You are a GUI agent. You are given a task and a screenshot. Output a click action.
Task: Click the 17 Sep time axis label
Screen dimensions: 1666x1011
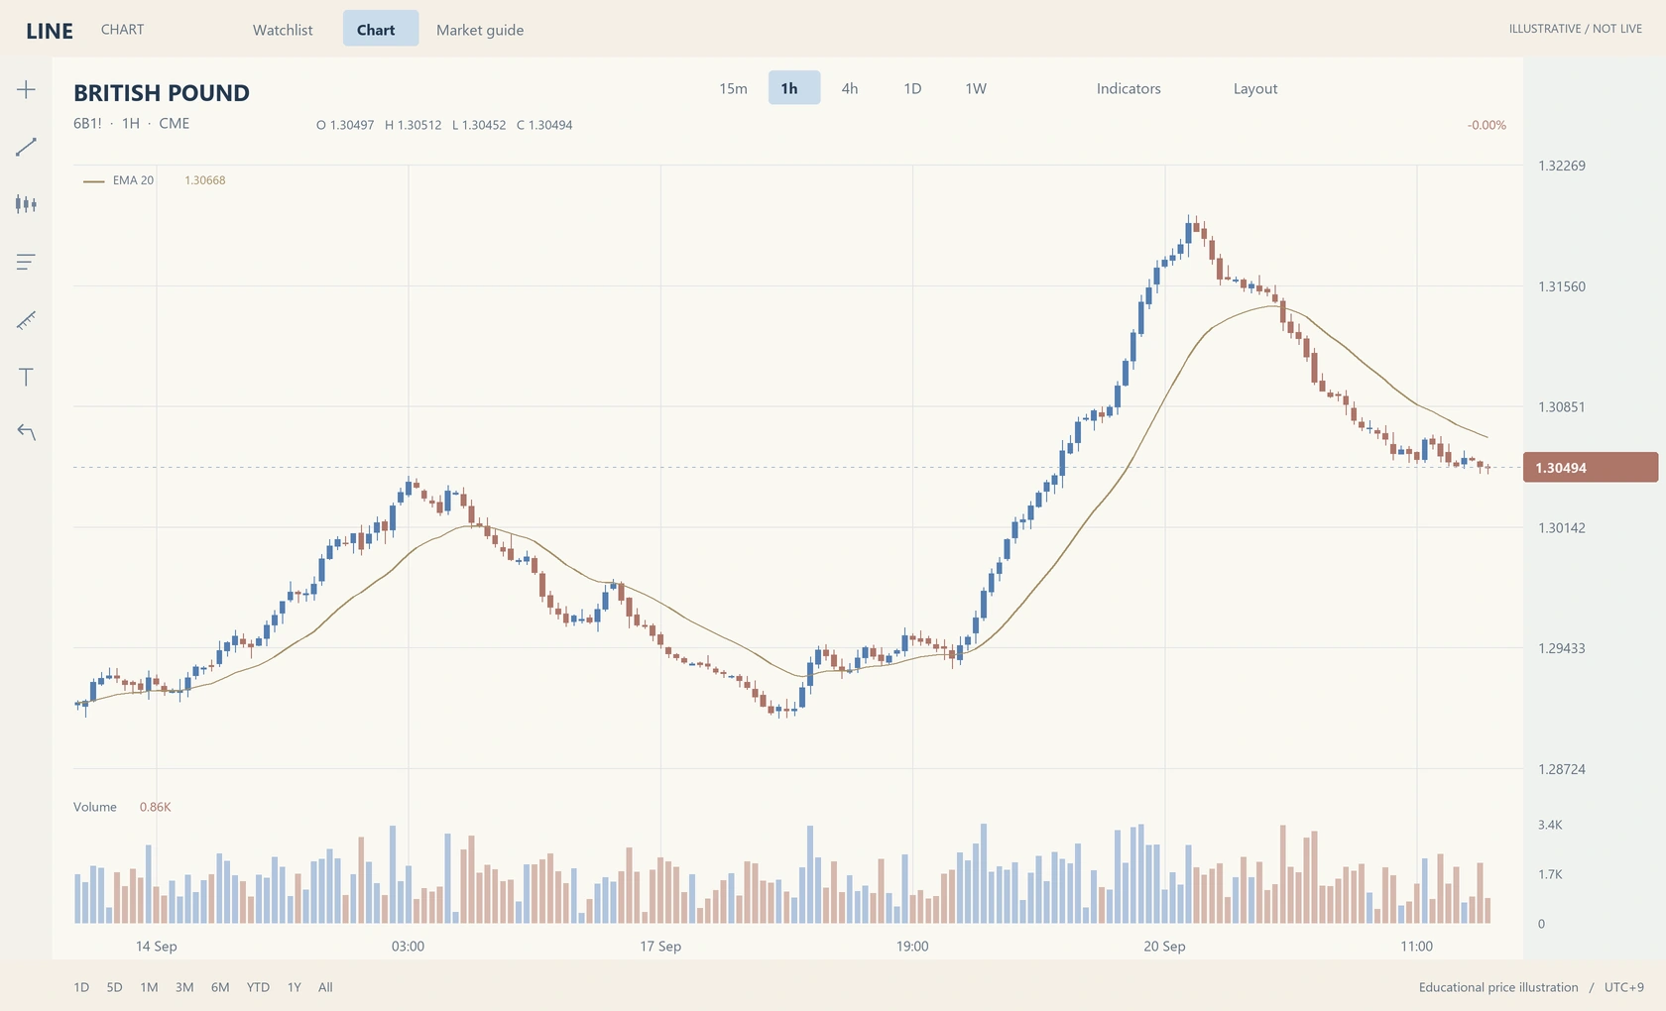point(660,947)
